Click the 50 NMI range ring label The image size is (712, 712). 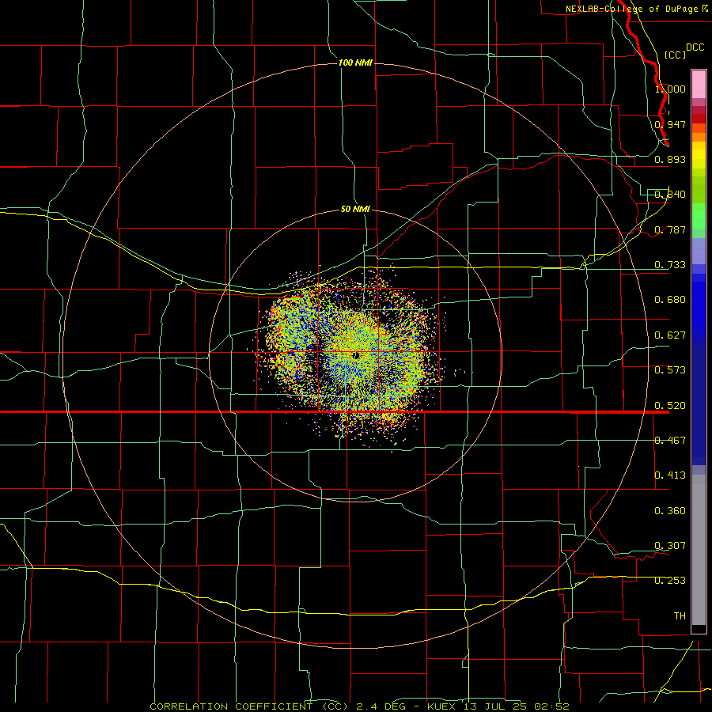point(355,209)
